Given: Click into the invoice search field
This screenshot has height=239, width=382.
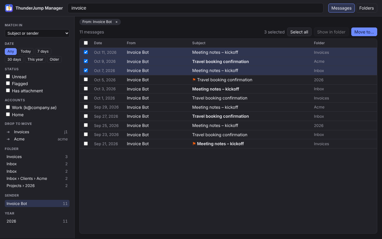Looking at the screenshot, I should (195, 8).
